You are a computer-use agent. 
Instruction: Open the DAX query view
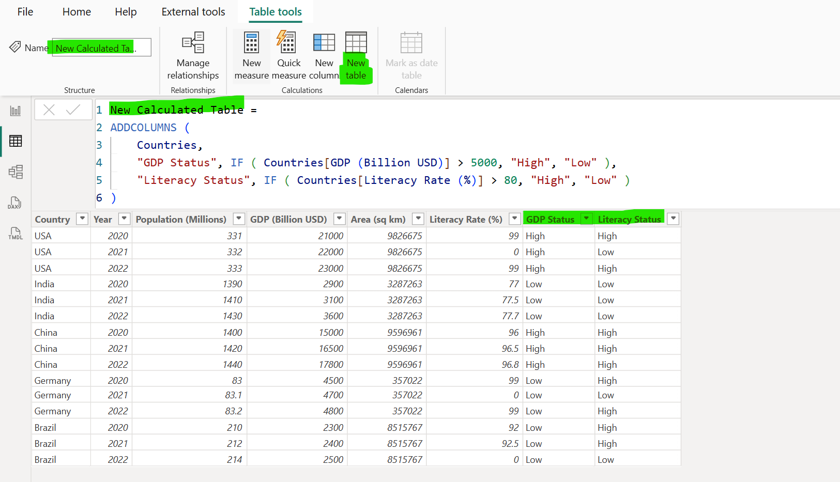coord(16,203)
